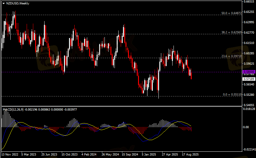Select the 50.0 = 0.64872 Fibonacci label
Screen dimensions: 256x158
(x=232, y=13)
